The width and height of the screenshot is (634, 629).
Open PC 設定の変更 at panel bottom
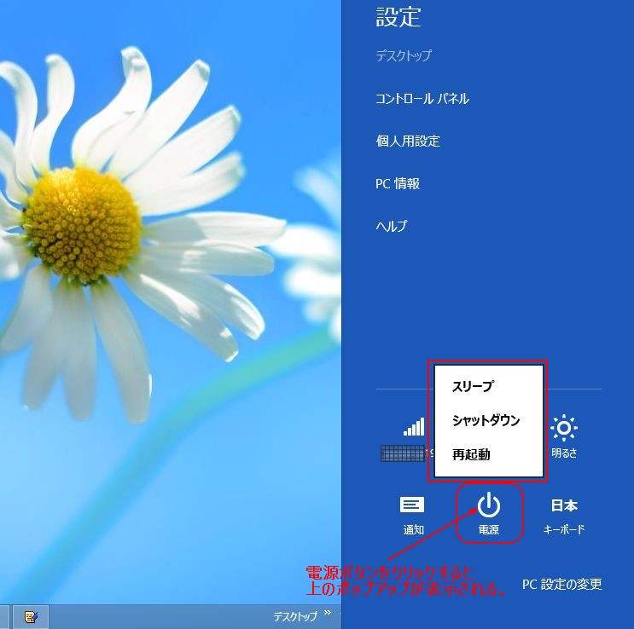(x=561, y=585)
